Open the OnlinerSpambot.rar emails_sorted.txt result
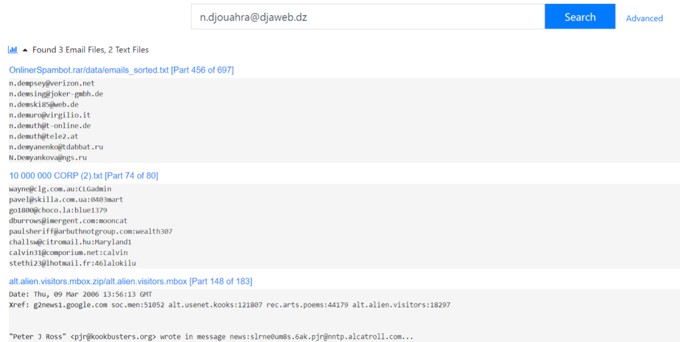This screenshot has height=342, width=680. 122,70
